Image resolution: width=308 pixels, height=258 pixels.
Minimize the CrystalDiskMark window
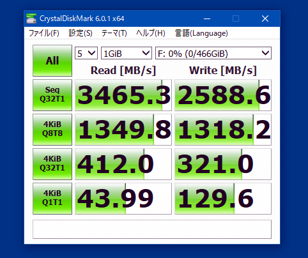207,19
